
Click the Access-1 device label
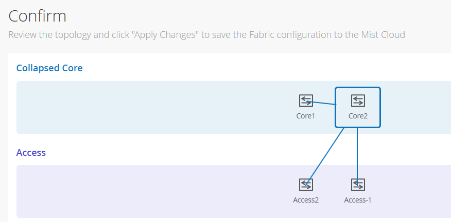358,200
